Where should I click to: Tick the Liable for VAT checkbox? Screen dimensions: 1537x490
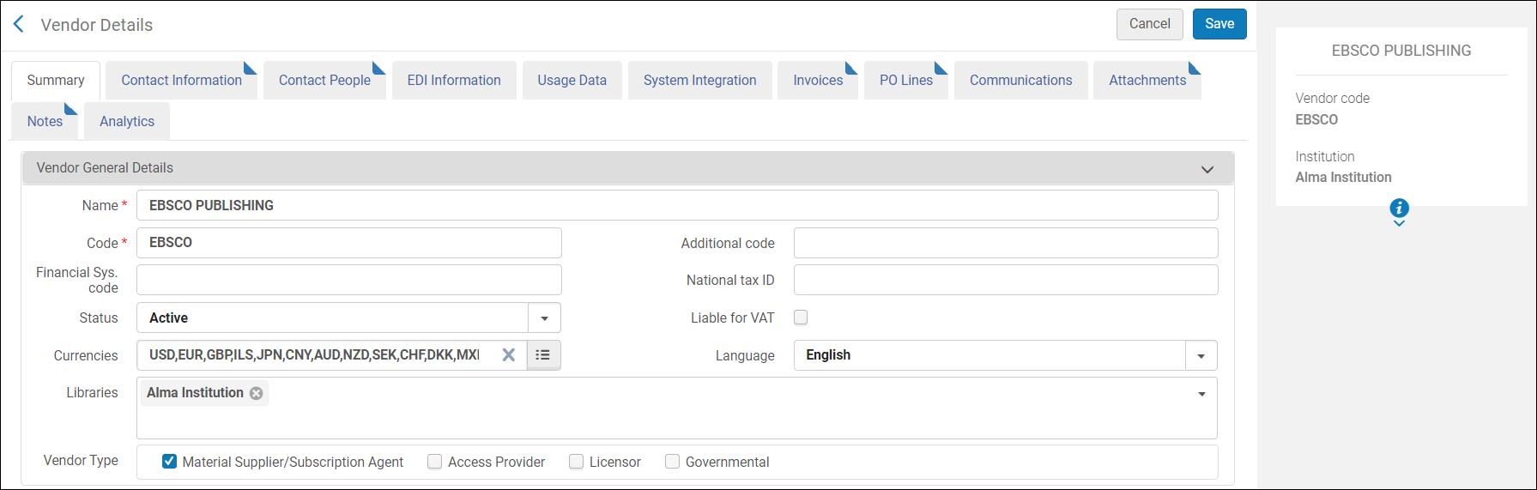(801, 318)
